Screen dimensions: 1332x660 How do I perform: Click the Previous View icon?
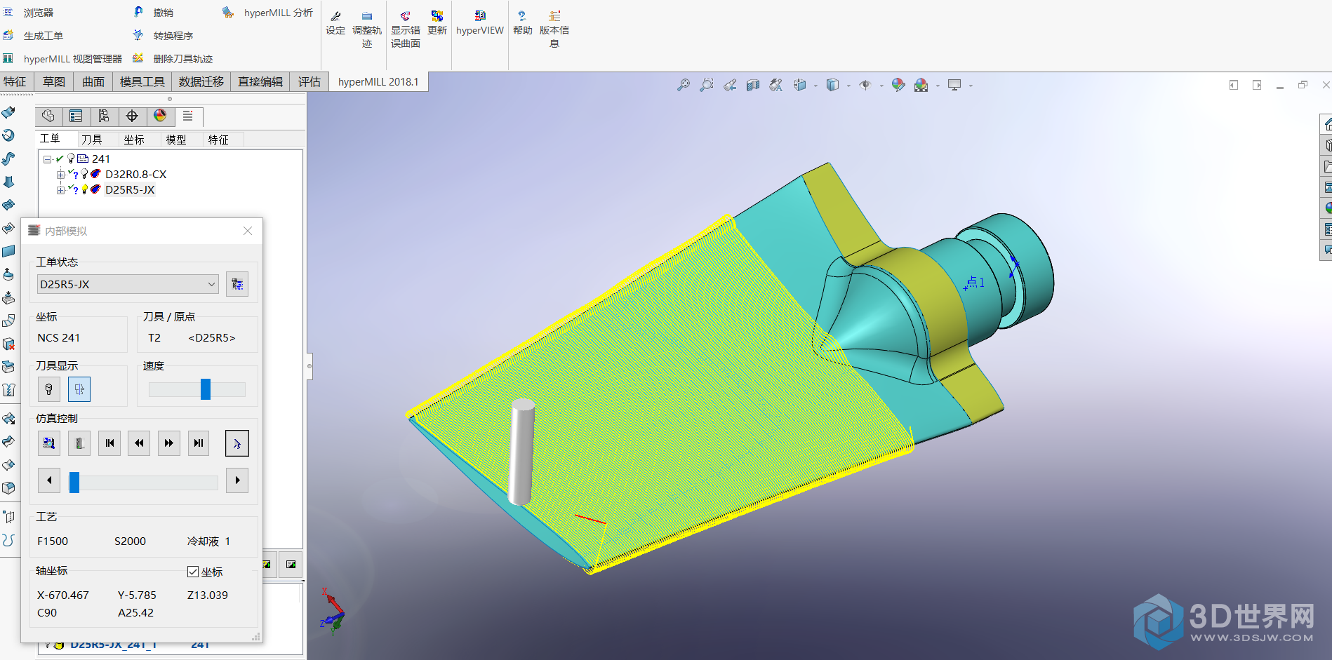[730, 85]
